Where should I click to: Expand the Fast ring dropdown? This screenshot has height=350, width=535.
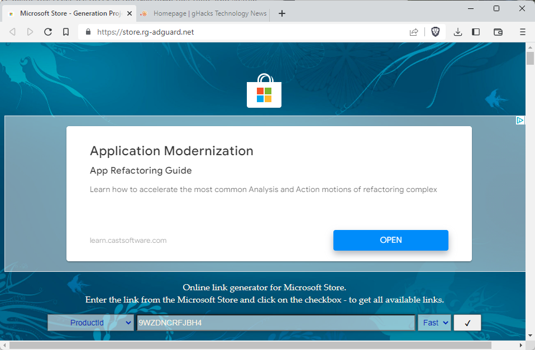[x=434, y=323]
